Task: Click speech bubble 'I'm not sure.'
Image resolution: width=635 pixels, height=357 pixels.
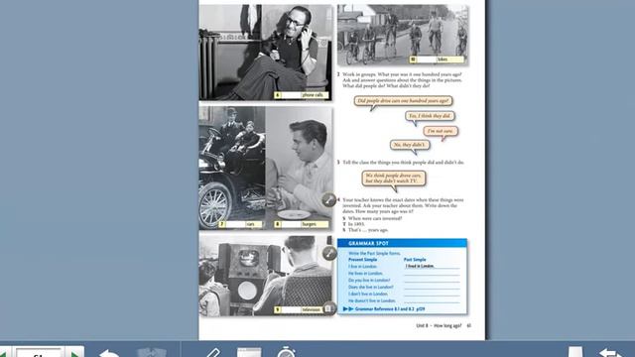Action: pos(441,131)
